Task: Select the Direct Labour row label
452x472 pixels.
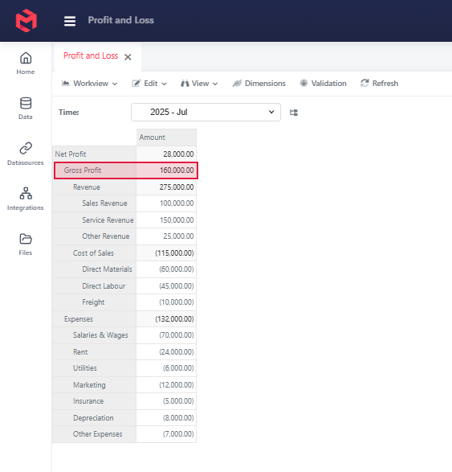Action: coord(95,286)
